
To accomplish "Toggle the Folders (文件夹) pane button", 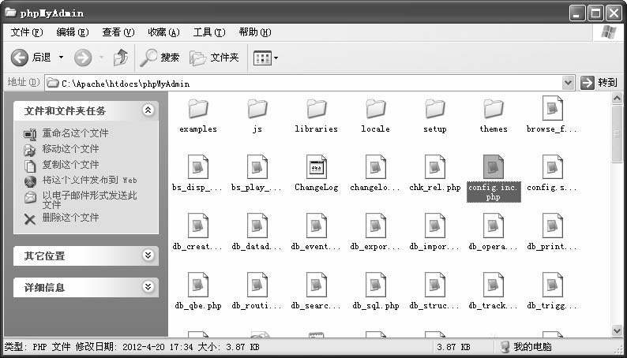I will [214, 58].
